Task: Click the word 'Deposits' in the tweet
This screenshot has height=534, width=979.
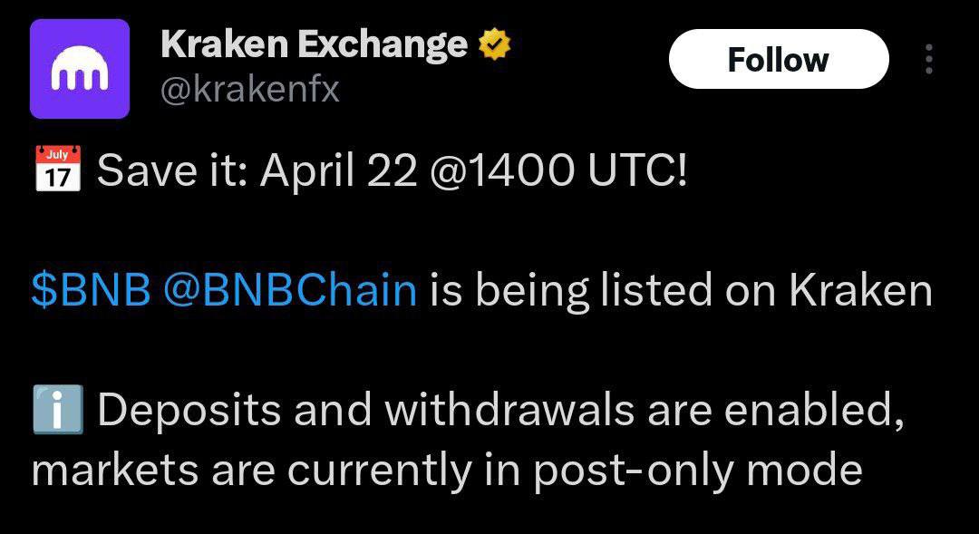Action: (x=189, y=411)
